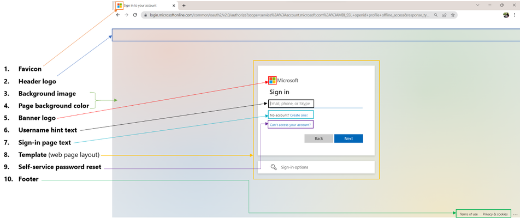Reload the sign-in page
This screenshot has width=520, height=218.
[135, 15]
